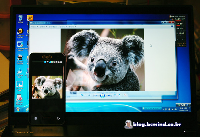Open LG Smart Page desktop icon

19,86
